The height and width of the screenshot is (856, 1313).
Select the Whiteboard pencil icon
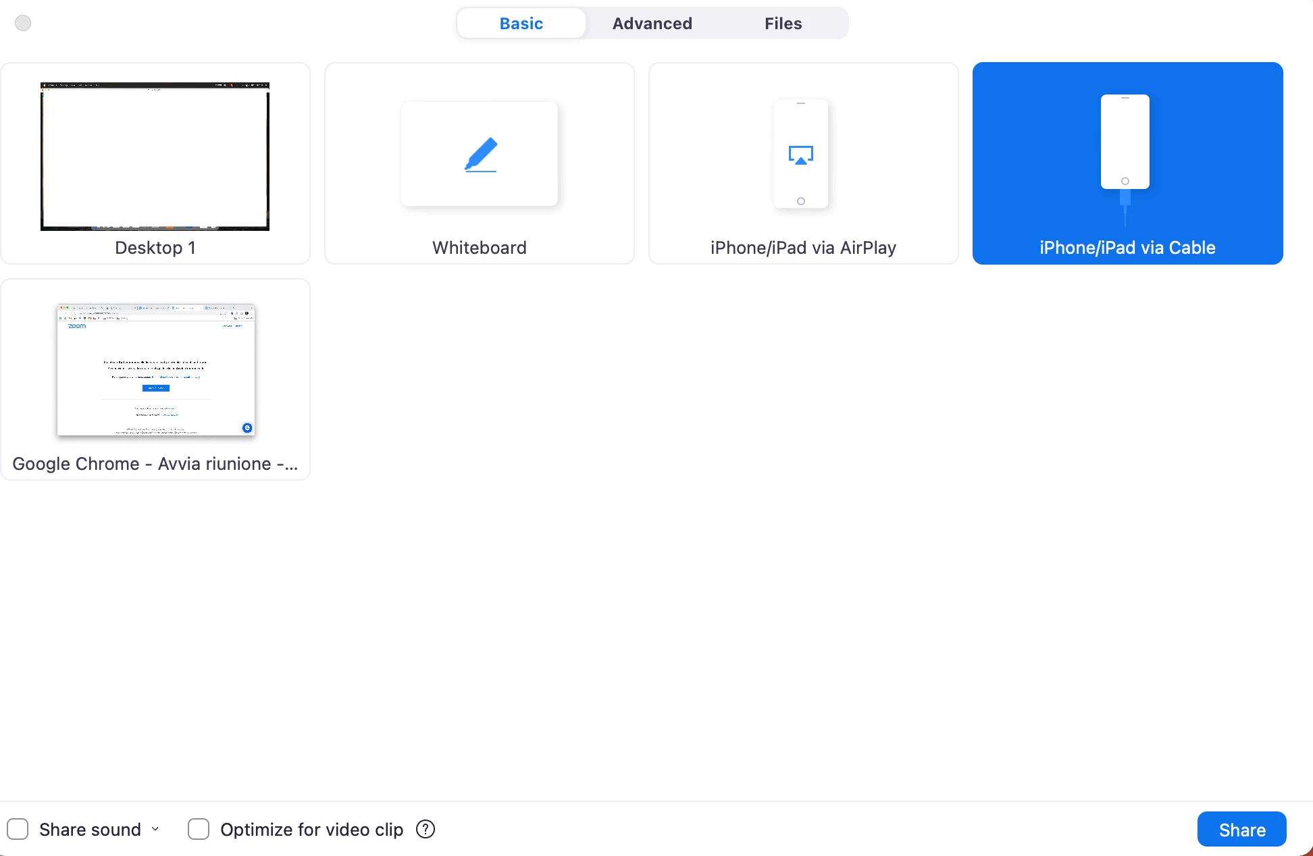pyautogui.click(x=480, y=155)
